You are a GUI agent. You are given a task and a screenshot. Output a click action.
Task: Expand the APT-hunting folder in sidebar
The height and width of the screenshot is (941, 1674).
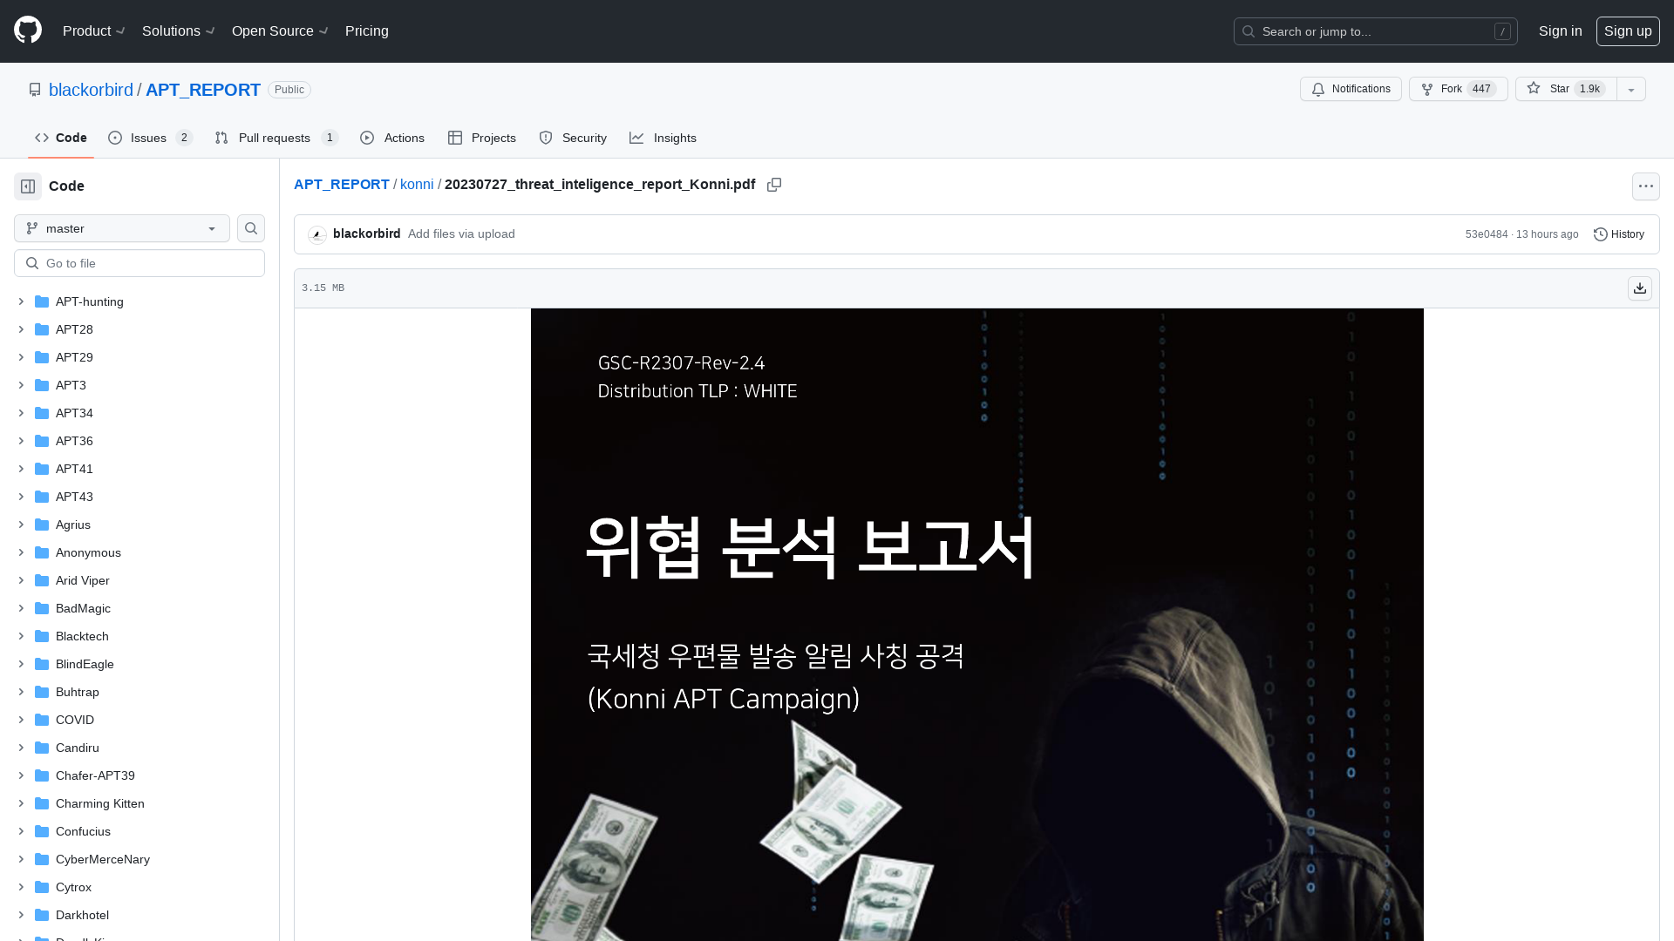[19, 301]
